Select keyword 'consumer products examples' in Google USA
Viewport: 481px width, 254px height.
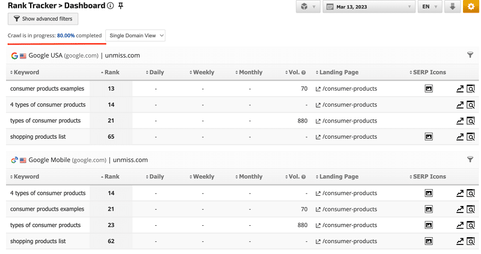pos(47,88)
